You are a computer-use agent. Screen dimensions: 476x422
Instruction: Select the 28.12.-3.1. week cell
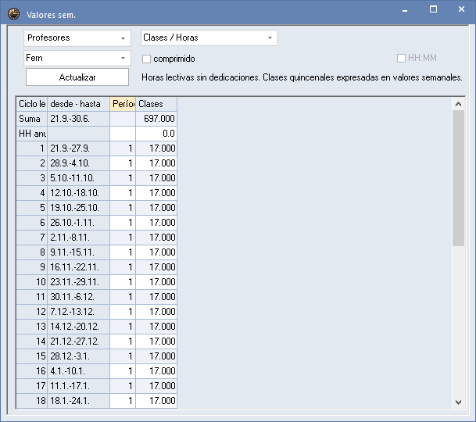(78, 356)
